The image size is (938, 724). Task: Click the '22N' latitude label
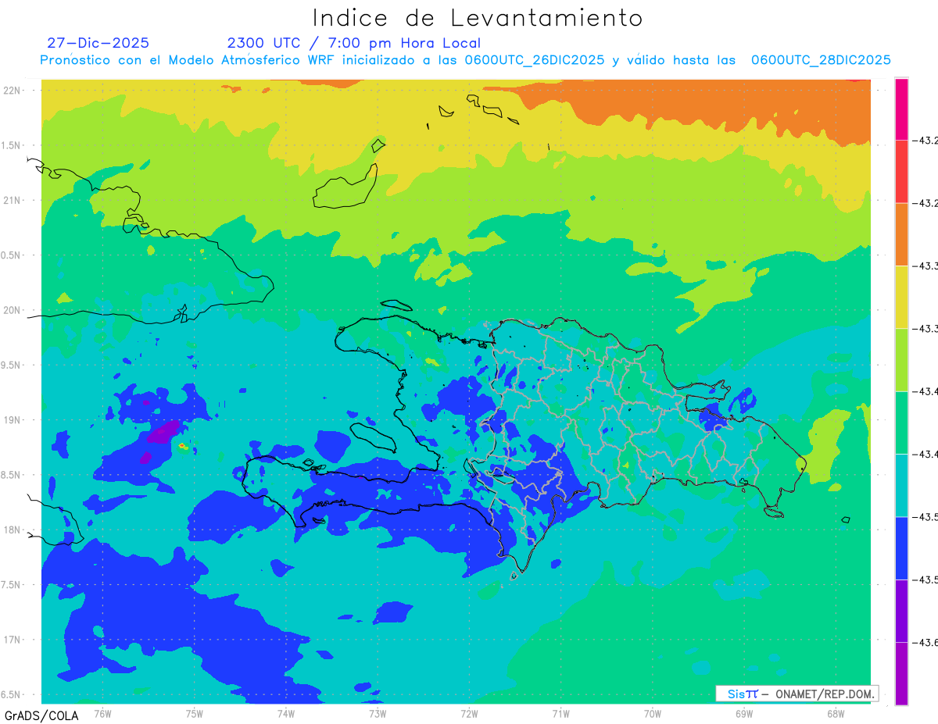(x=13, y=91)
